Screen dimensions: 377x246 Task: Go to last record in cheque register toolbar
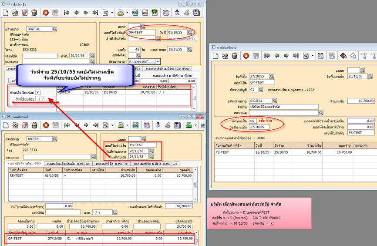pyautogui.click(x=296, y=55)
